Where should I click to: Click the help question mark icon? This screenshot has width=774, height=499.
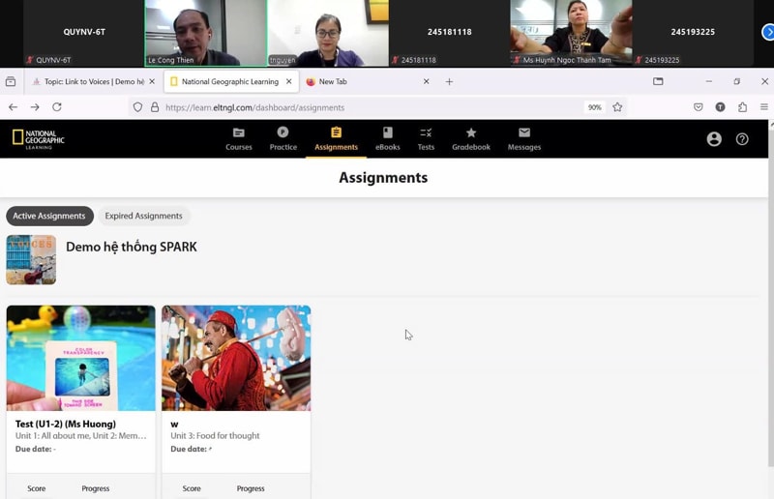(x=742, y=139)
